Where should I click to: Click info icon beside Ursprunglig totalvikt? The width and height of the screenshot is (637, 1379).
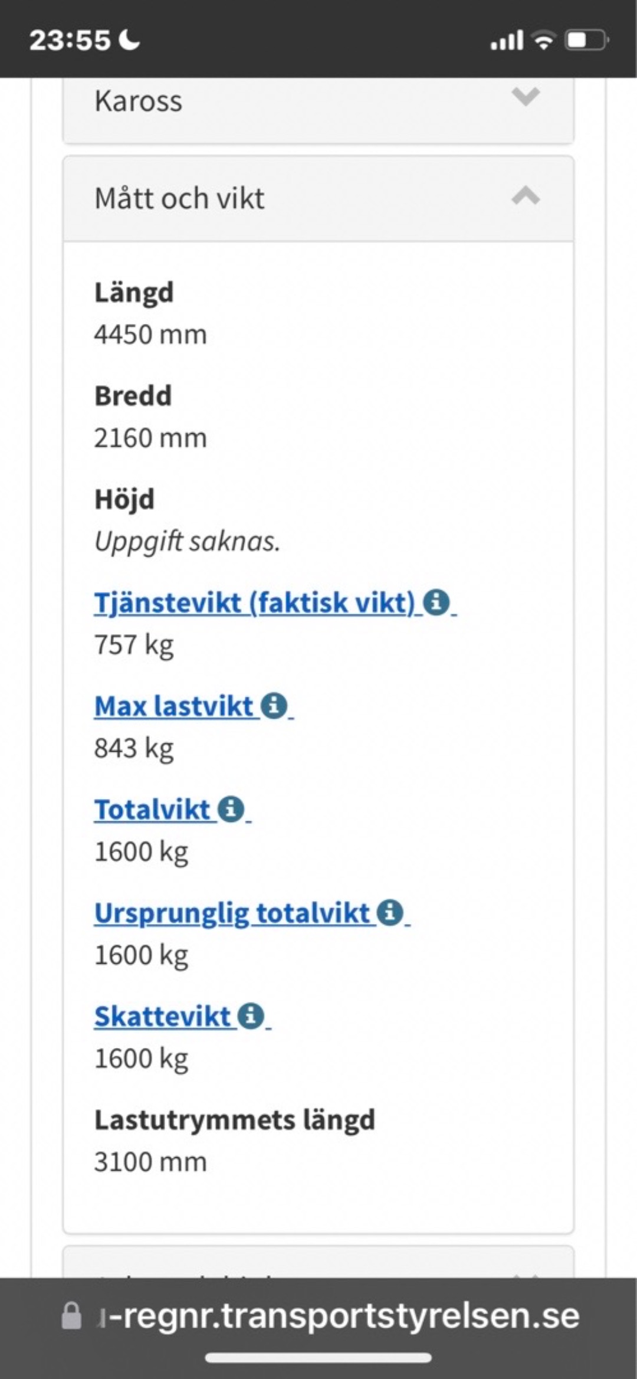coord(390,913)
